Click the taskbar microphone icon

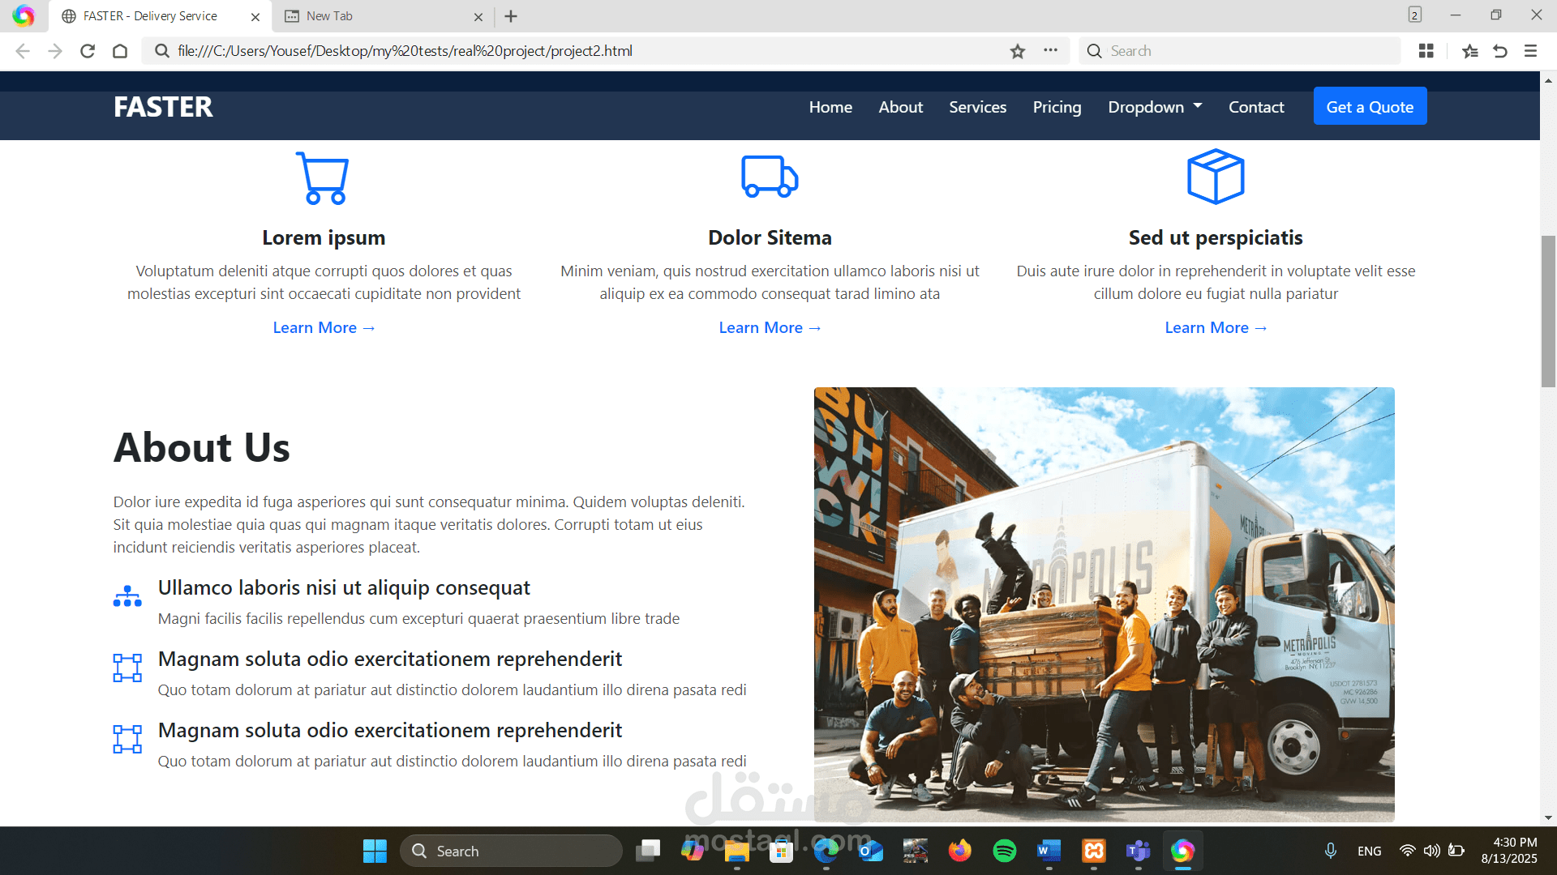coord(1331,851)
